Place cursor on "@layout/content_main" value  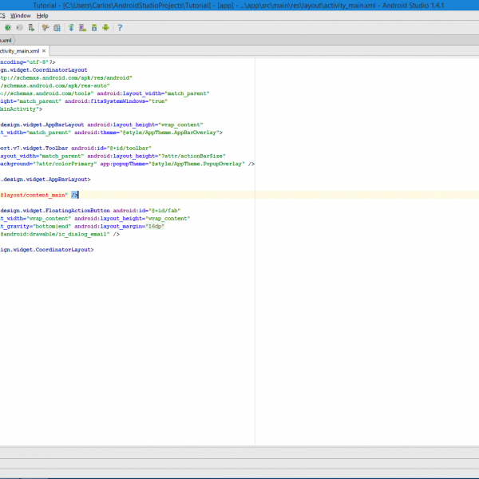pyautogui.click(x=34, y=195)
